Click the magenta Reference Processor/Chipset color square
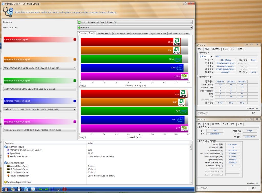The image size is (262, 193). 75,122
